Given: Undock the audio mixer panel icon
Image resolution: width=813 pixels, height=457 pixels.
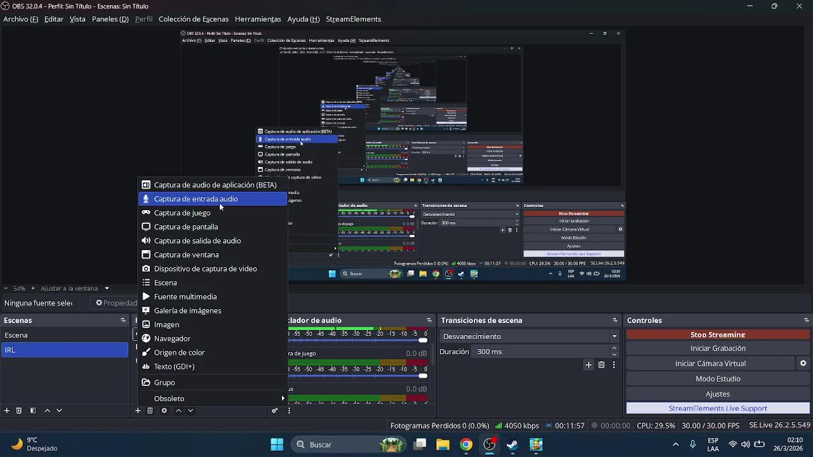Looking at the screenshot, I should click(429, 321).
